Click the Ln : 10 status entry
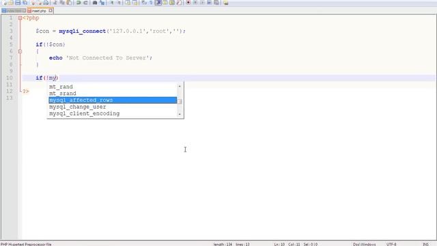The height and width of the screenshot is (246, 437). pos(279,245)
